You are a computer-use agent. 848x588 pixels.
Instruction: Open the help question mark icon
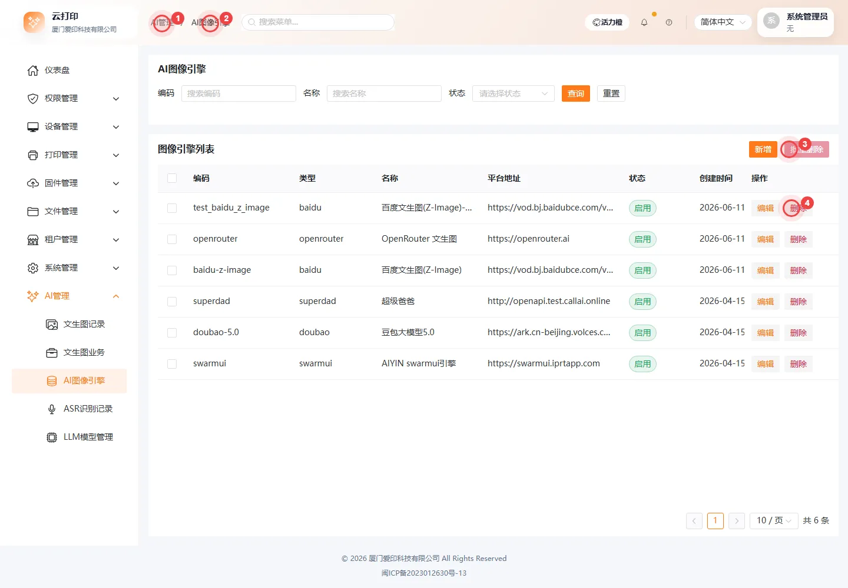point(669,22)
